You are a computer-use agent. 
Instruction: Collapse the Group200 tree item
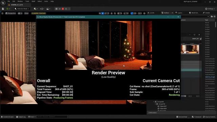coord(154,102)
